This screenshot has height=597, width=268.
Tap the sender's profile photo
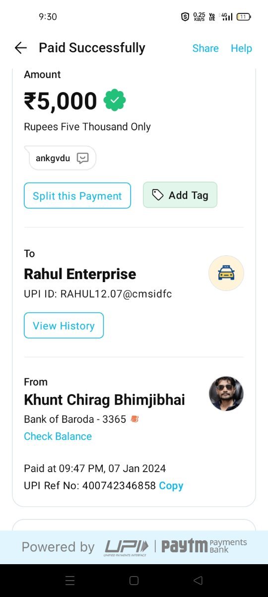coord(226,394)
